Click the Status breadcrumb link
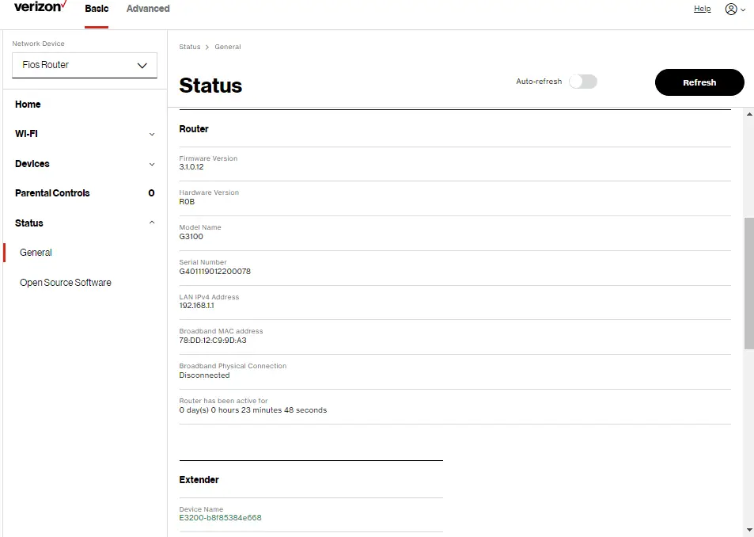Screen dimensions: 754x537 (x=190, y=47)
